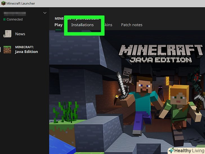Click the Minecraft Java Edition logo banner
The image size is (205, 154).
[161, 54]
